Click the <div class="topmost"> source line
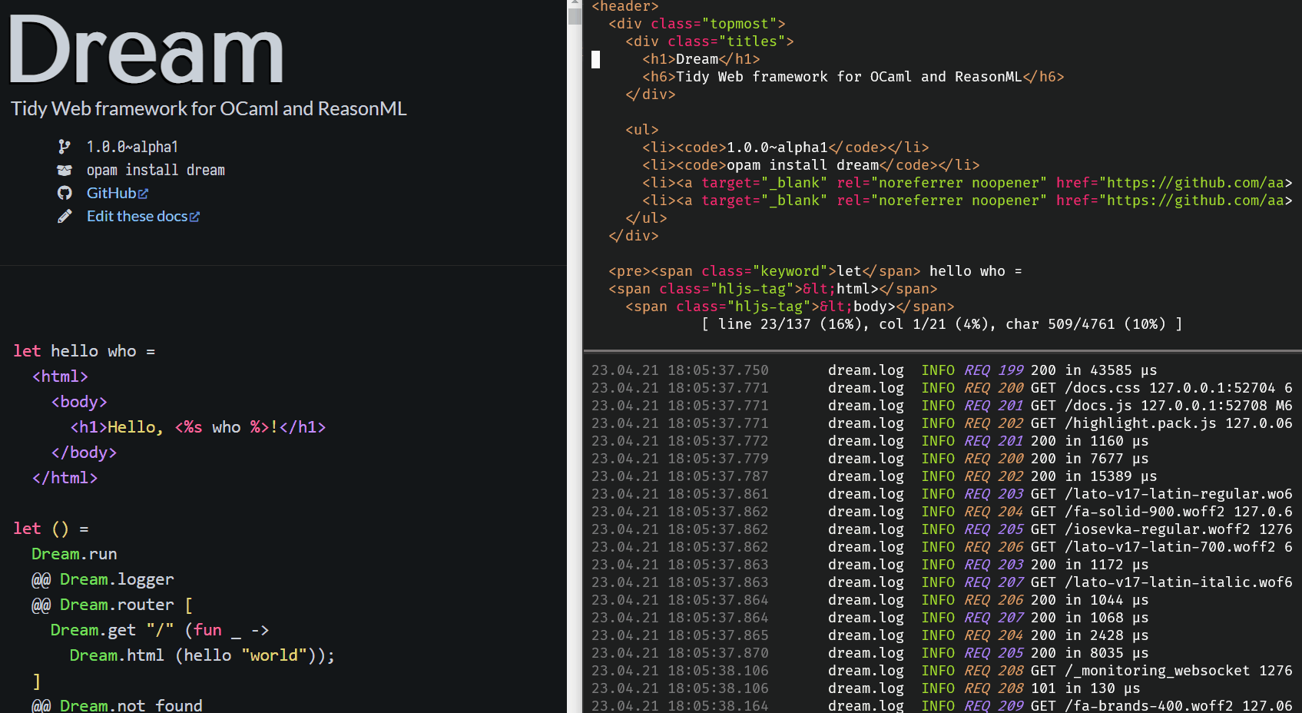 click(697, 24)
